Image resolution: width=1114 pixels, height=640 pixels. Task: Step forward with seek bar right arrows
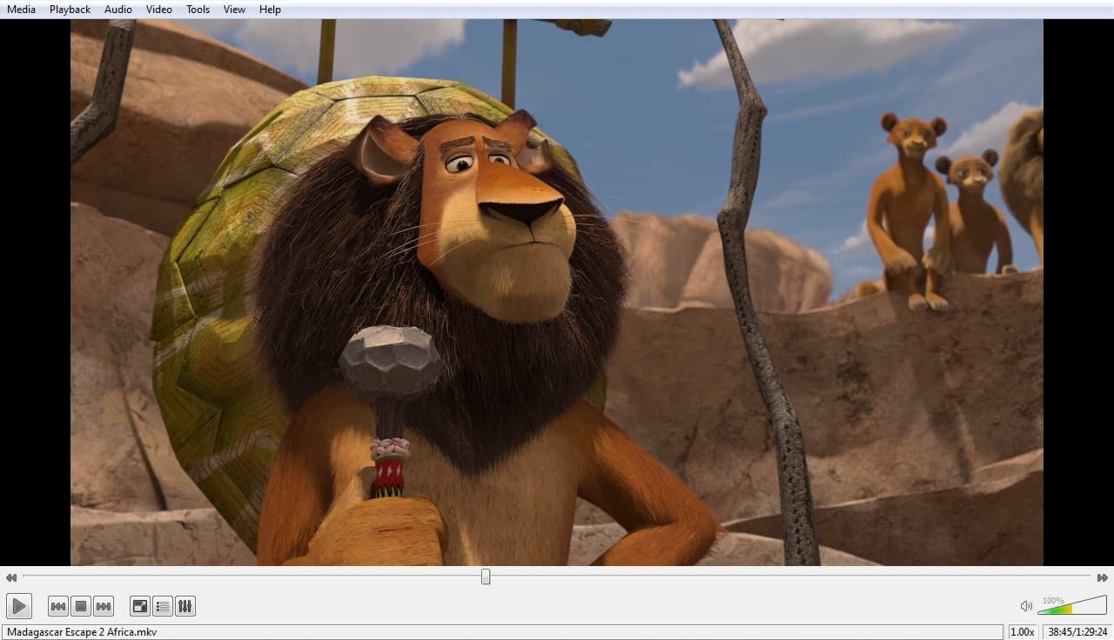(1103, 577)
